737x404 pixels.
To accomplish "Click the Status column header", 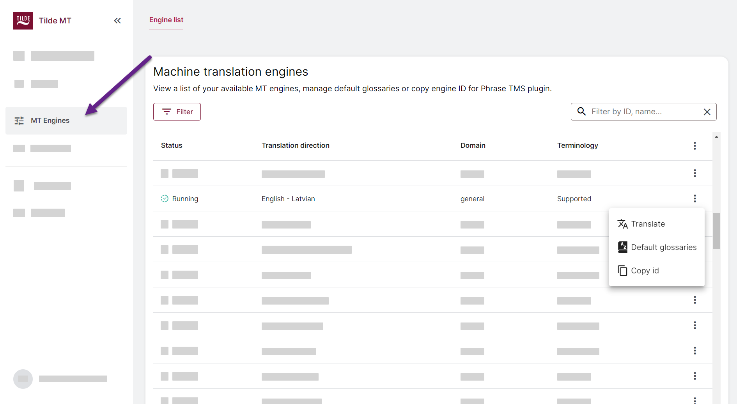I will (x=172, y=145).
